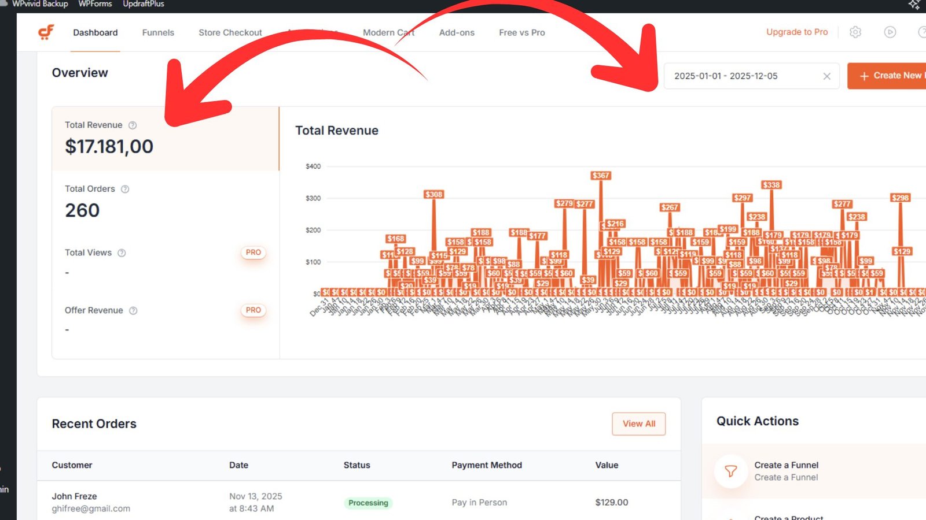Click the CartFlows logo icon

tap(46, 32)
